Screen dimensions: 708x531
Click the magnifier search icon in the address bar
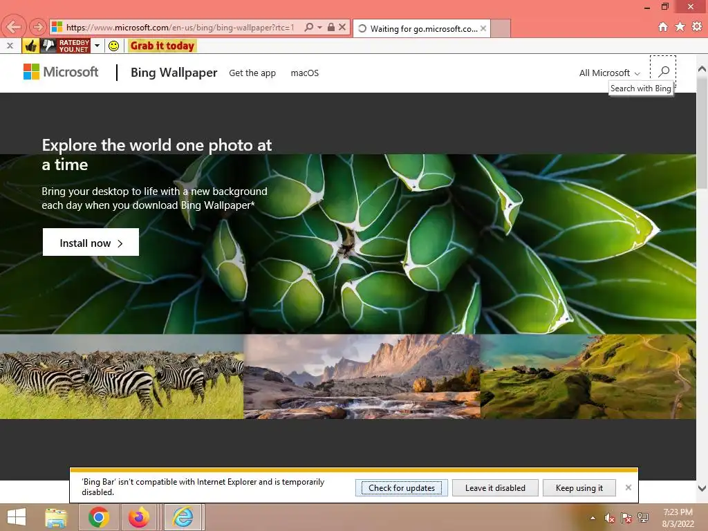coord(309,27)
